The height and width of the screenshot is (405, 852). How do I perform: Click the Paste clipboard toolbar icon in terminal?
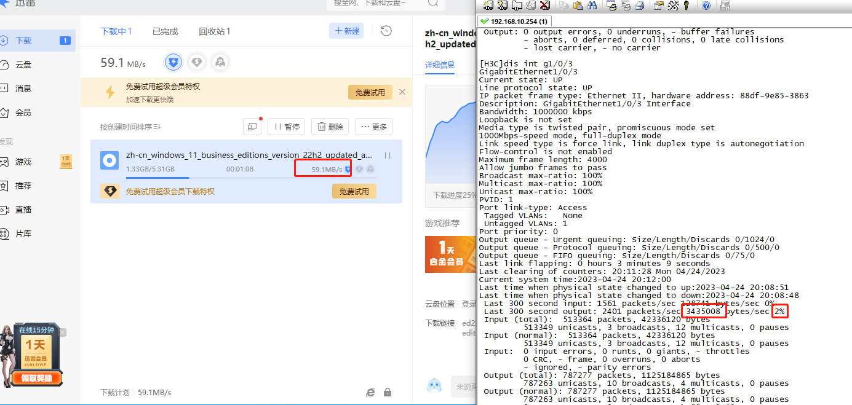coord(578,6)
